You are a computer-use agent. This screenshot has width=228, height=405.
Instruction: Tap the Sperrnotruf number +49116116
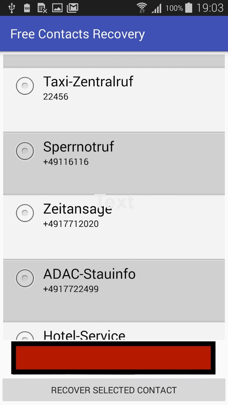(66, 162)
